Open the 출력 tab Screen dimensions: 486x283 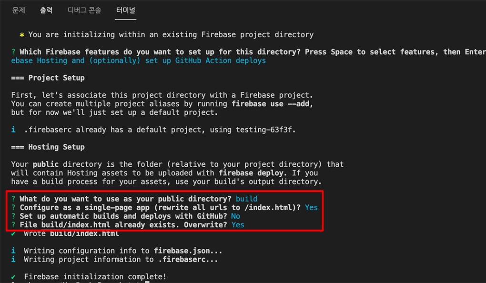(46, 10)
